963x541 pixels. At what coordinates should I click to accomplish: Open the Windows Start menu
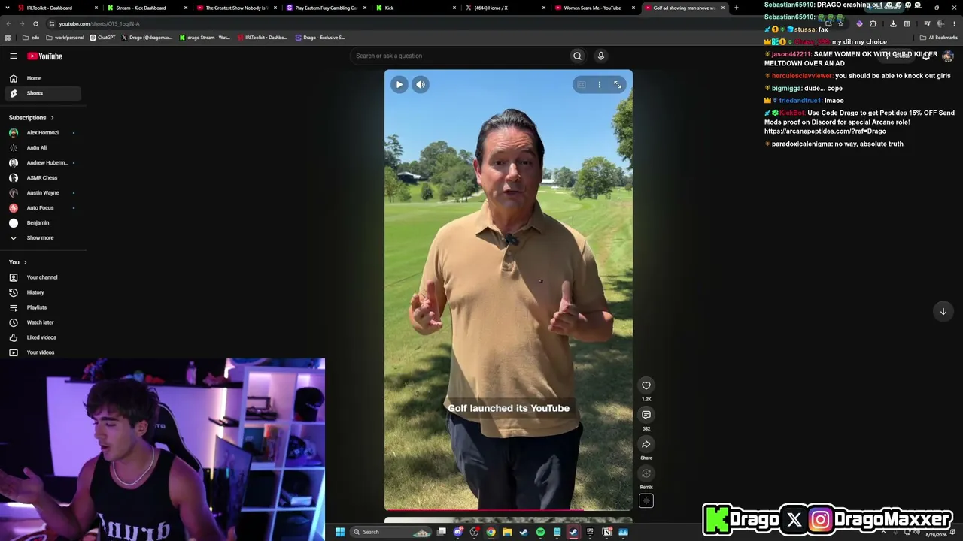point(340,532)
